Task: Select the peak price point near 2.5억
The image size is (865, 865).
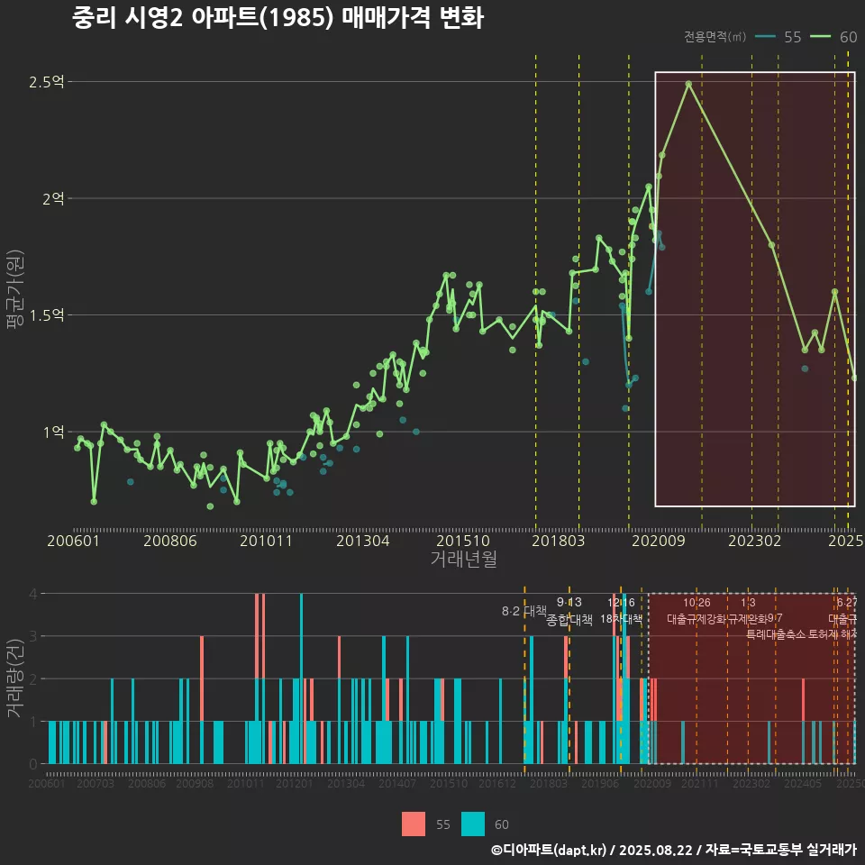Action: [x=687, y=83]
